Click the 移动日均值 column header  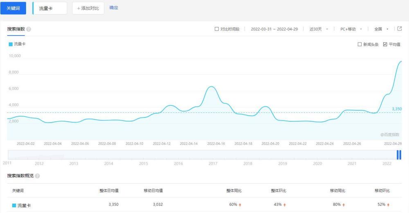point(153,191)
